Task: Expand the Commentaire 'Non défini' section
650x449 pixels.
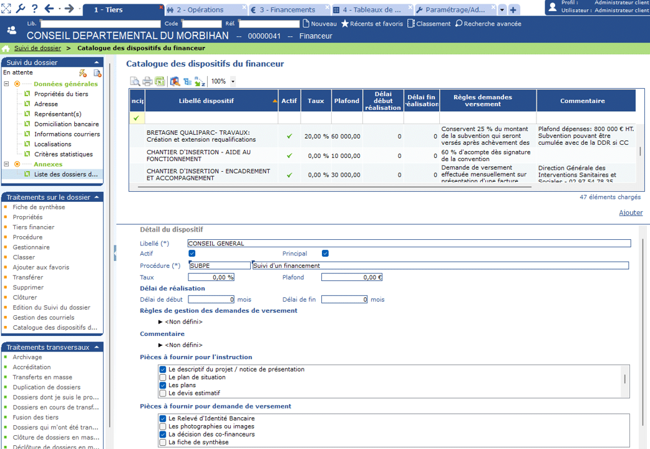Action: [160, 345]
